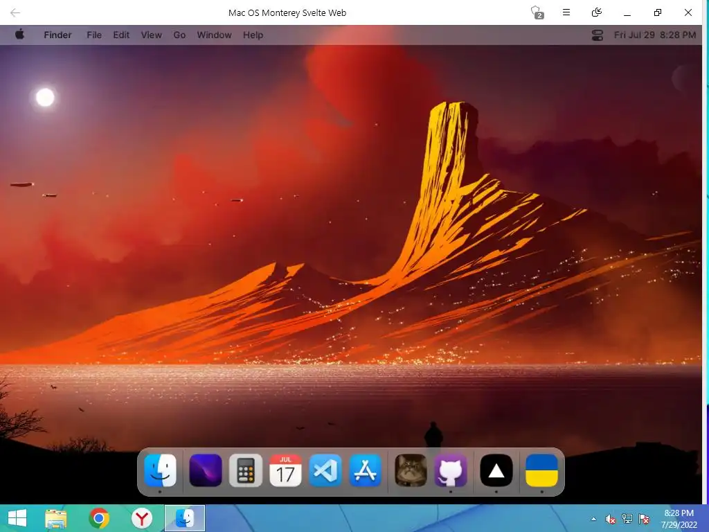Open the View menu
709x532 pixels.
151,35
